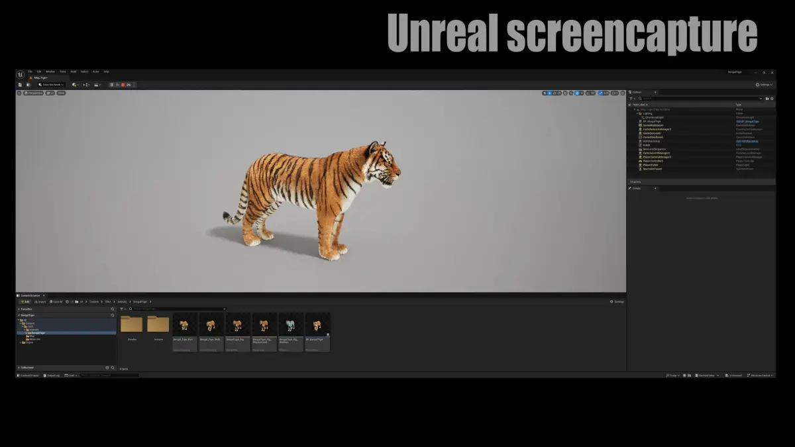Select the Bengal_Tiger_Run animation thumbnail
Screen dimensions: 795x447
[185, 332]
